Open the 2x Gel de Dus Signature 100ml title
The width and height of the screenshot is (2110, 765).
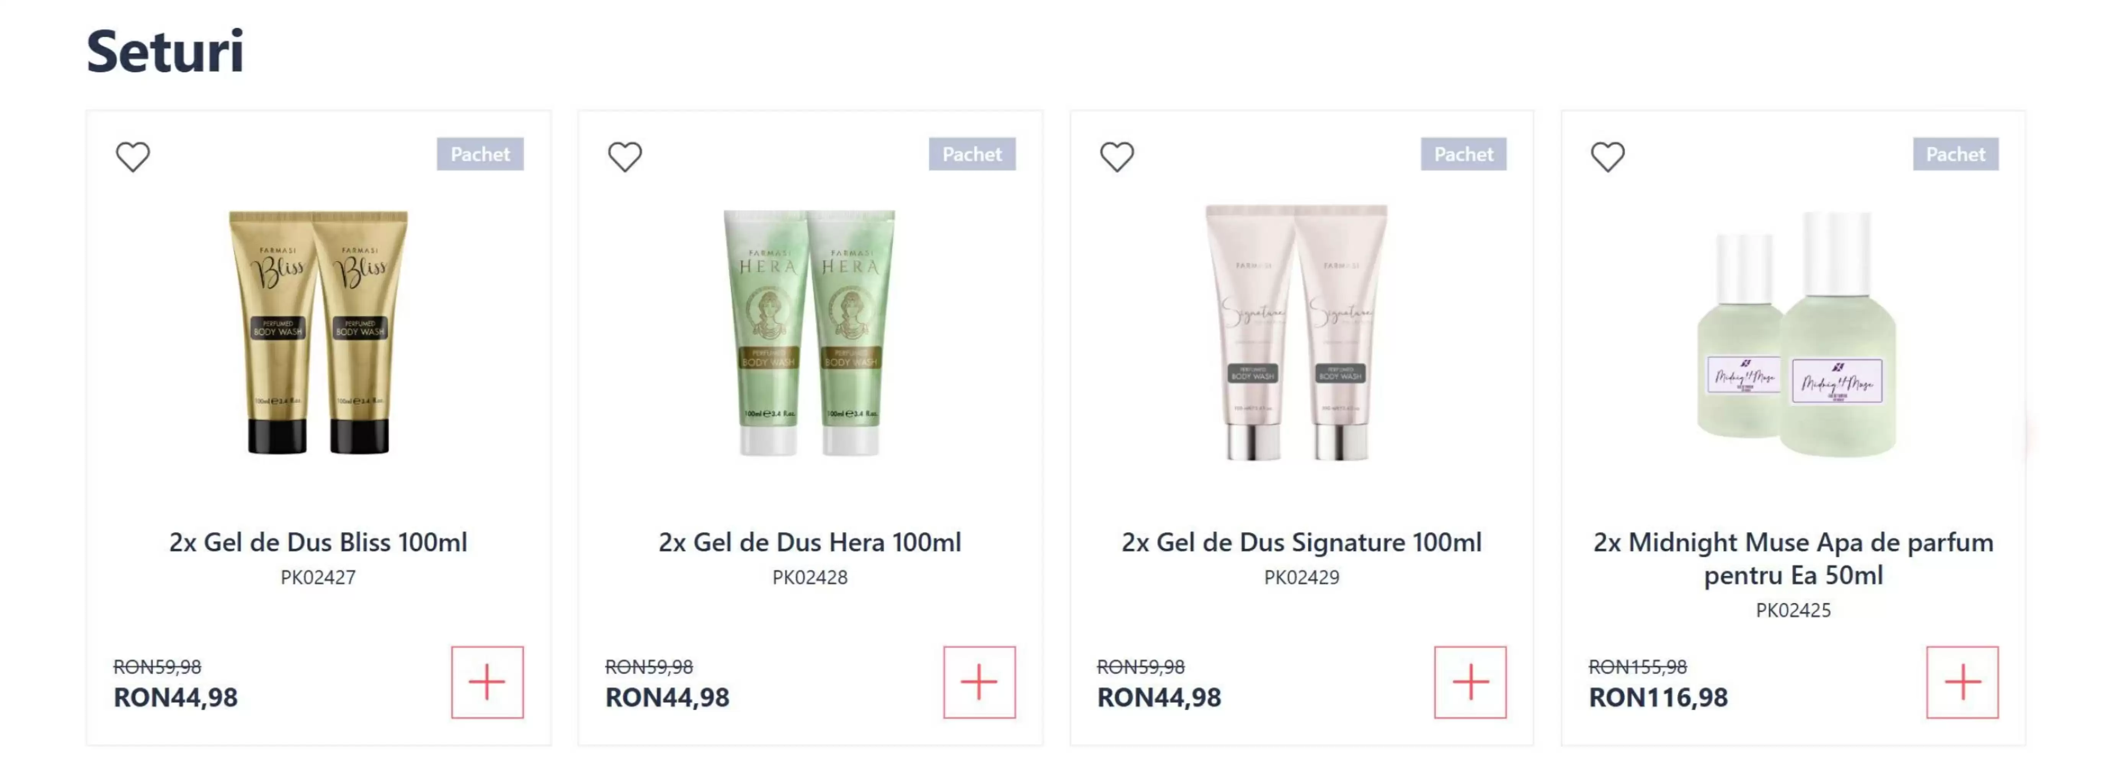click(1302, 542)
